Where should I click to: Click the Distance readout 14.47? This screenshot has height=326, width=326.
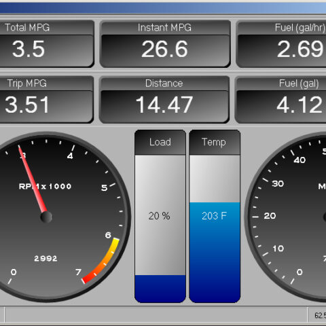coord(164,105)
